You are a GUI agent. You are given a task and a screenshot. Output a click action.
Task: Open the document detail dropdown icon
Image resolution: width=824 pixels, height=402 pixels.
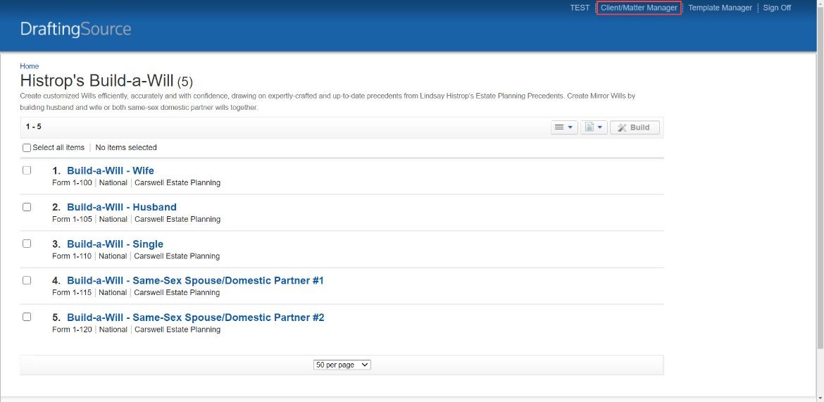[594, 127]
